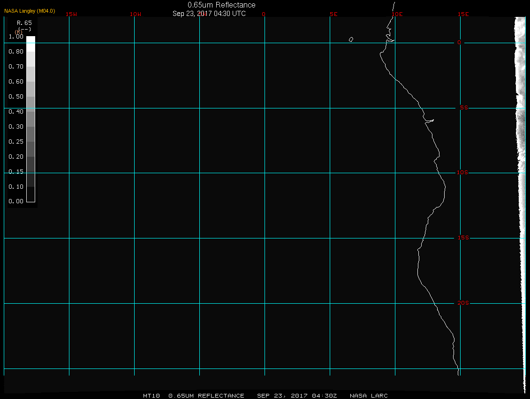Click the 0.20 colorbar value
This screenshot has width=530, height=399.
pyautogui.click(x=16, y=157)
